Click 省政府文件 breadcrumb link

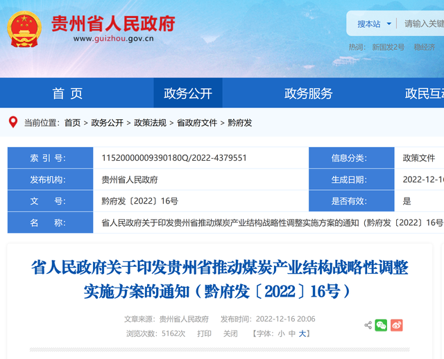197,123
